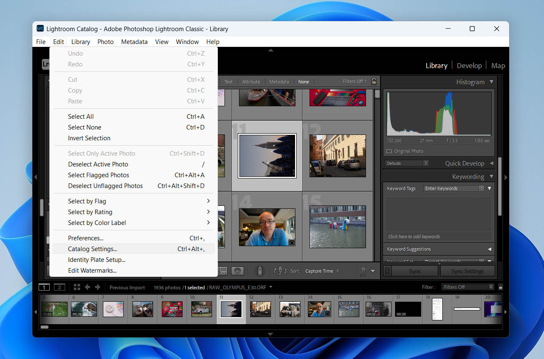The height and width of the screenshot is (359, 544).
Task: Collapse the Keywording panel
Action: point(491,177)
